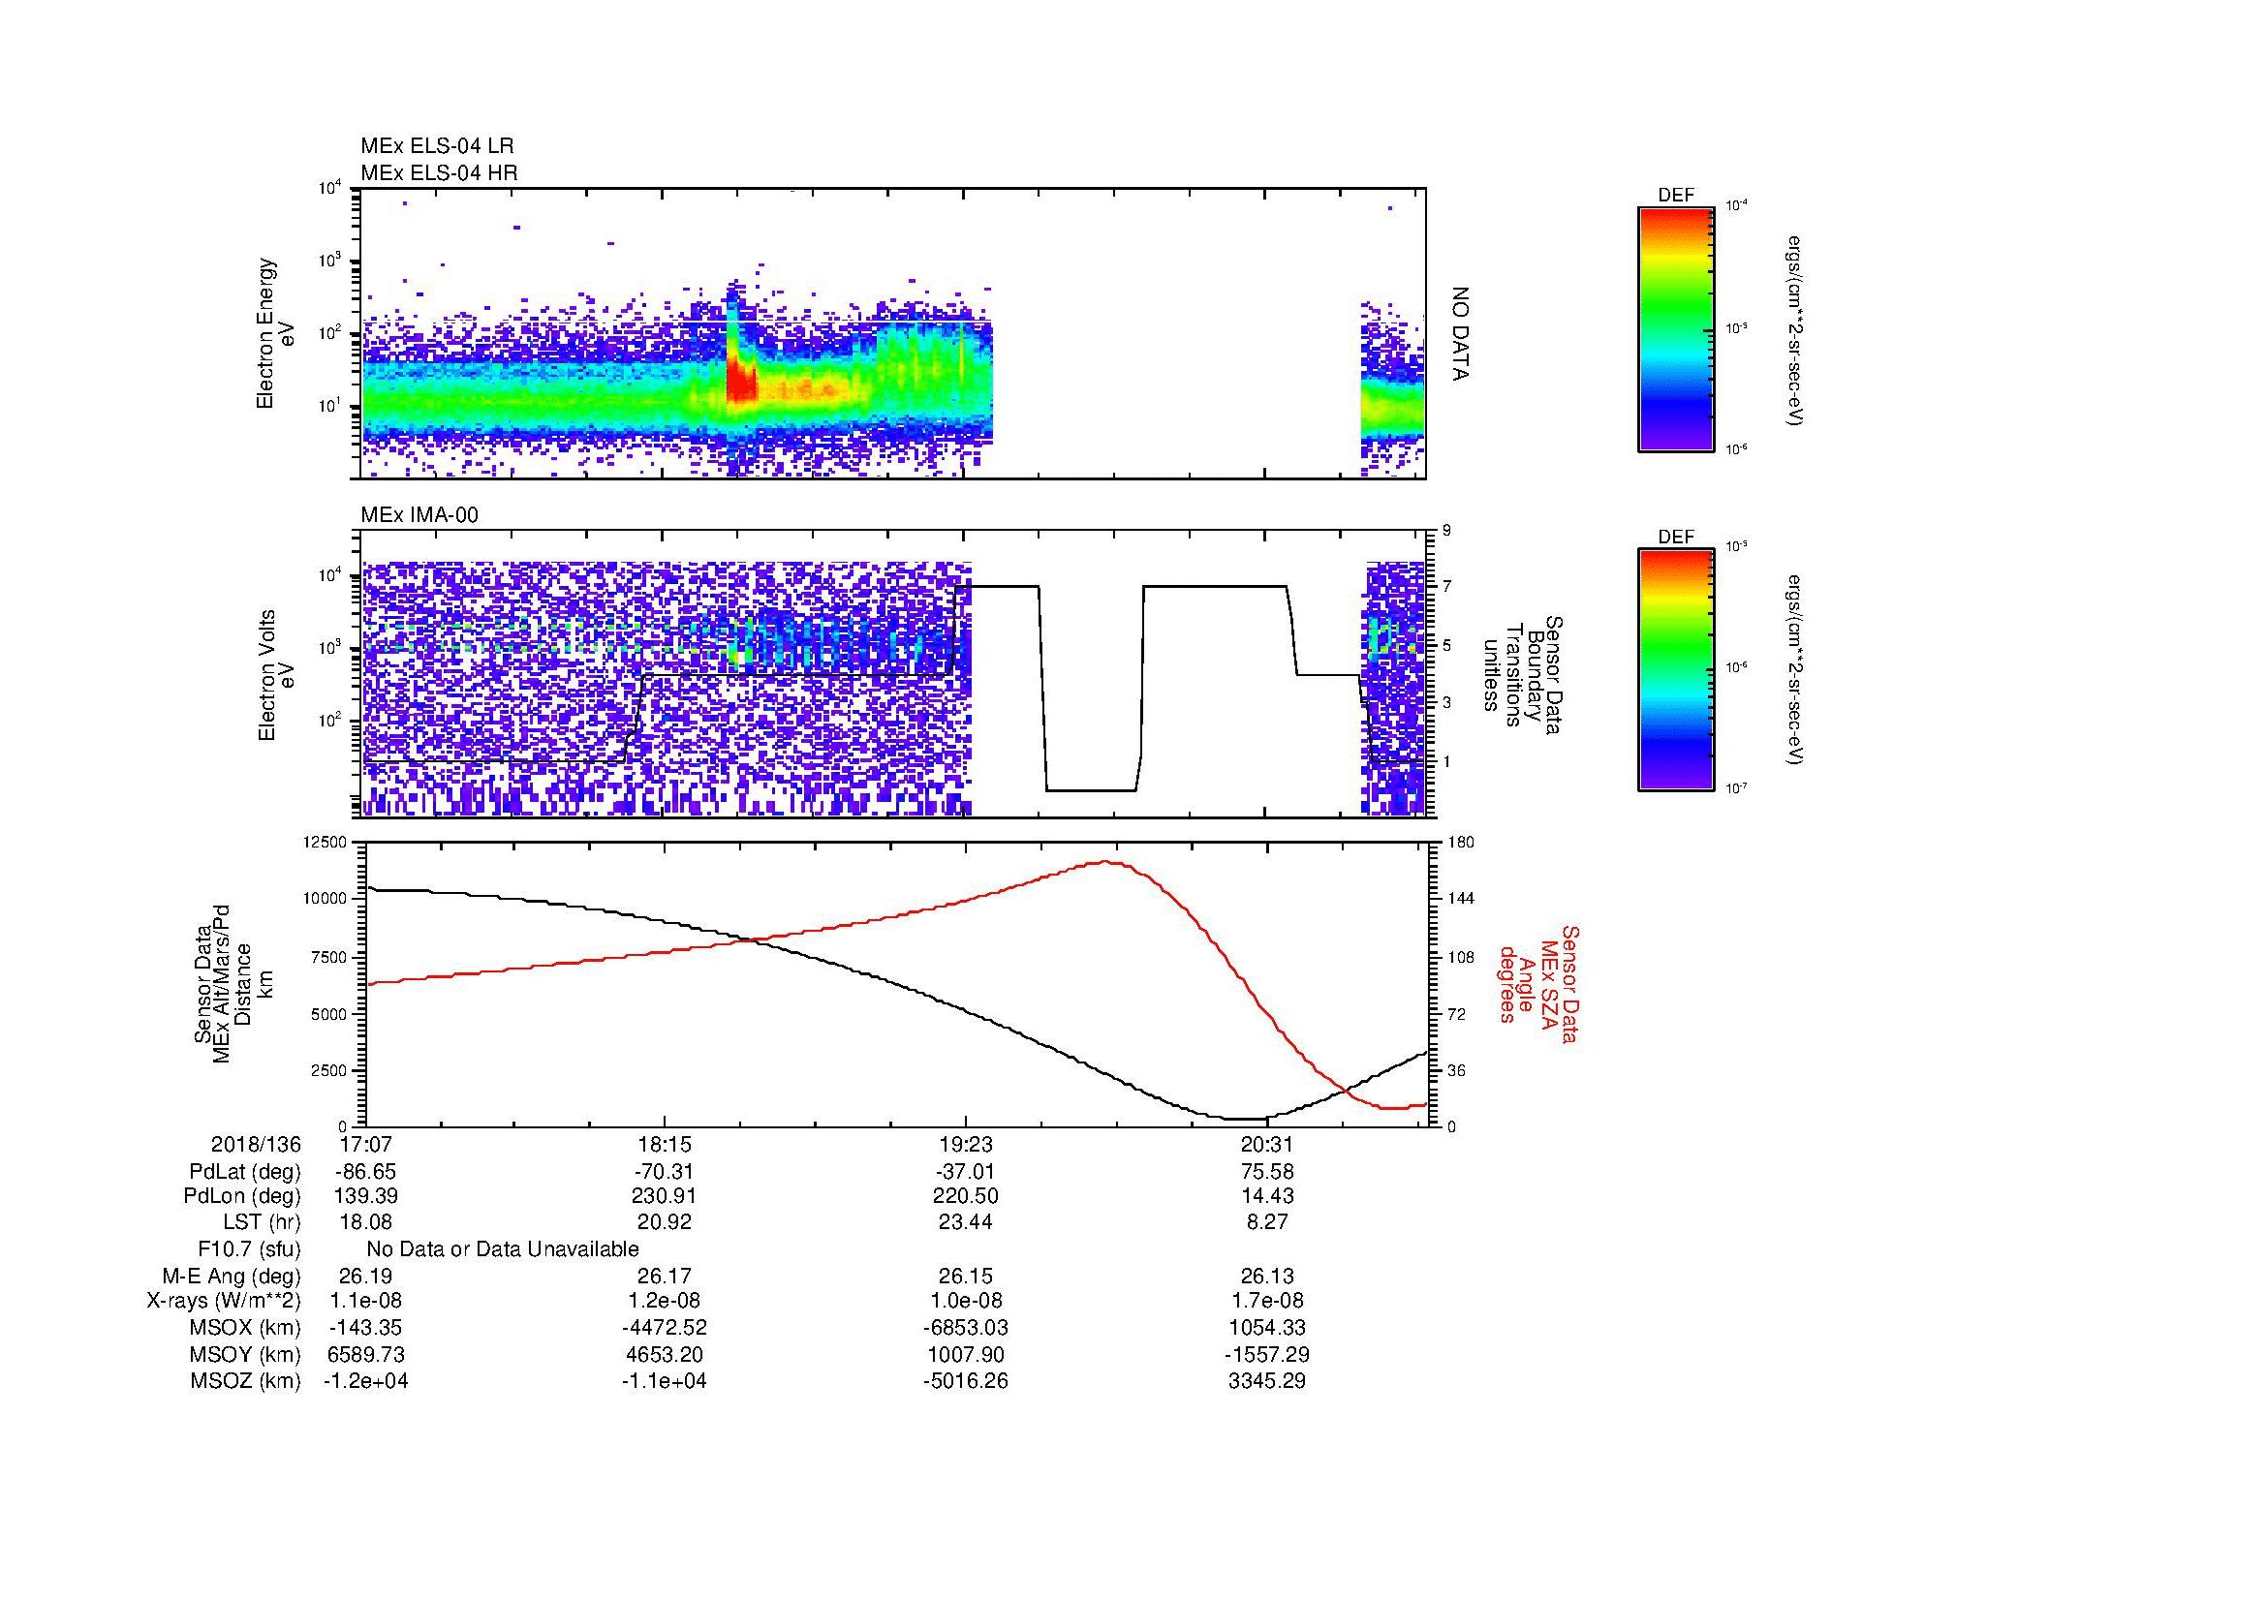Image resolution: width=2266 pixels, height=1601 pixels.
Task: Click the red SZA curve peak
Action: click(1106, 862)
